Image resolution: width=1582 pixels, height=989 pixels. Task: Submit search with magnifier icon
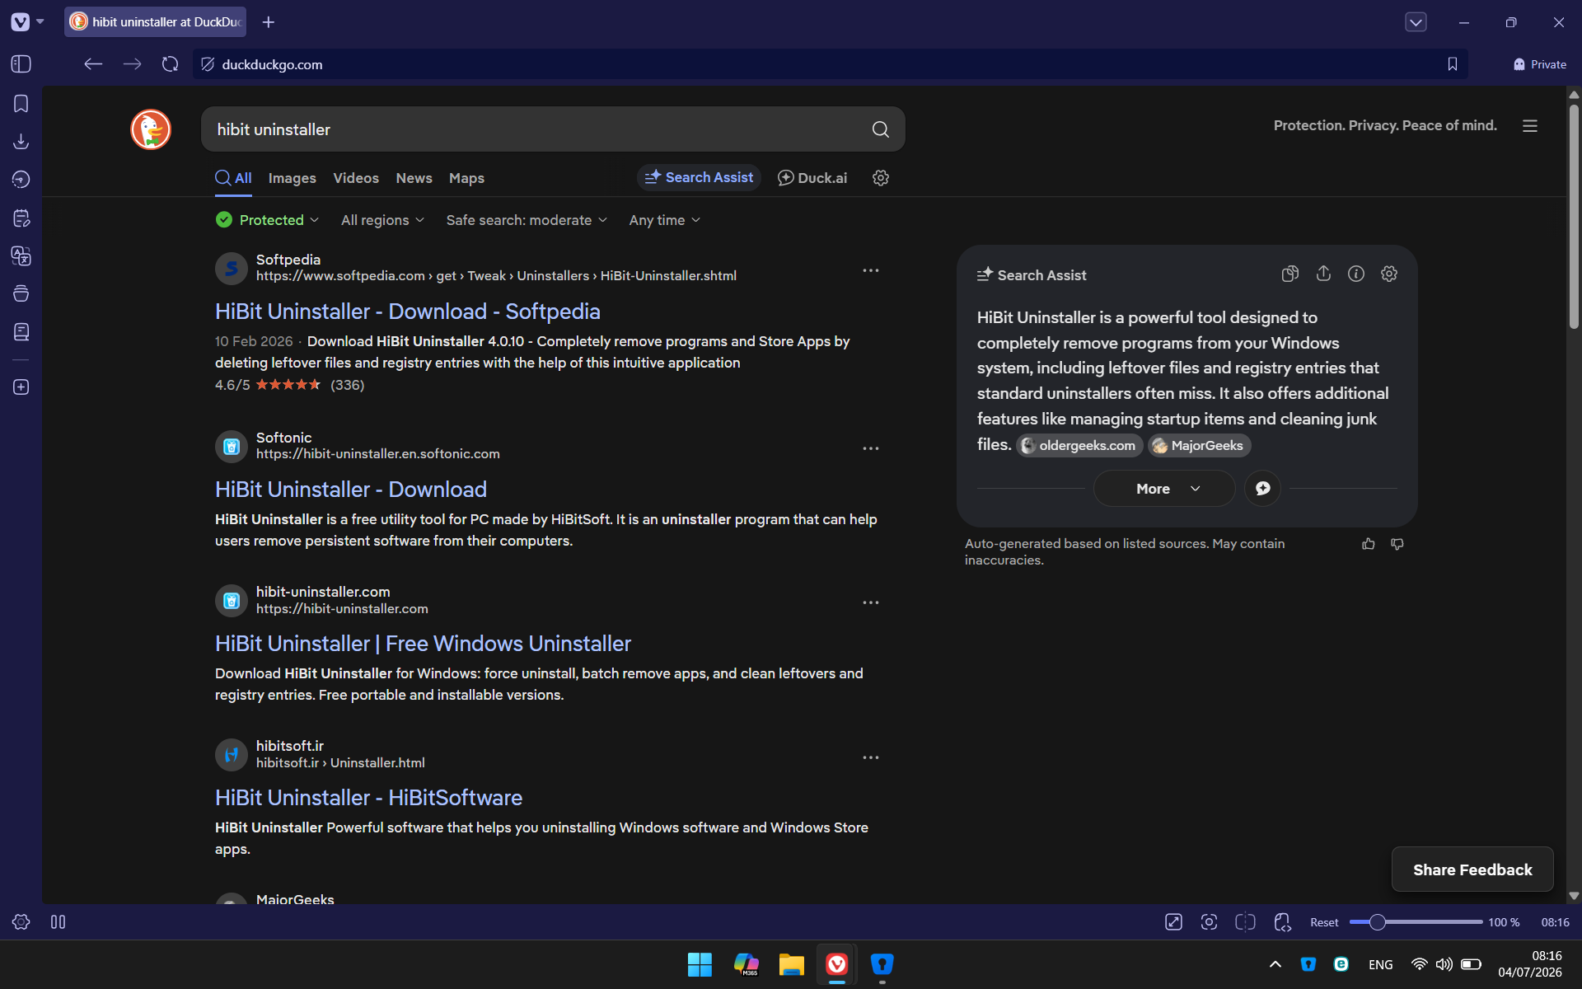click(880, 129)
